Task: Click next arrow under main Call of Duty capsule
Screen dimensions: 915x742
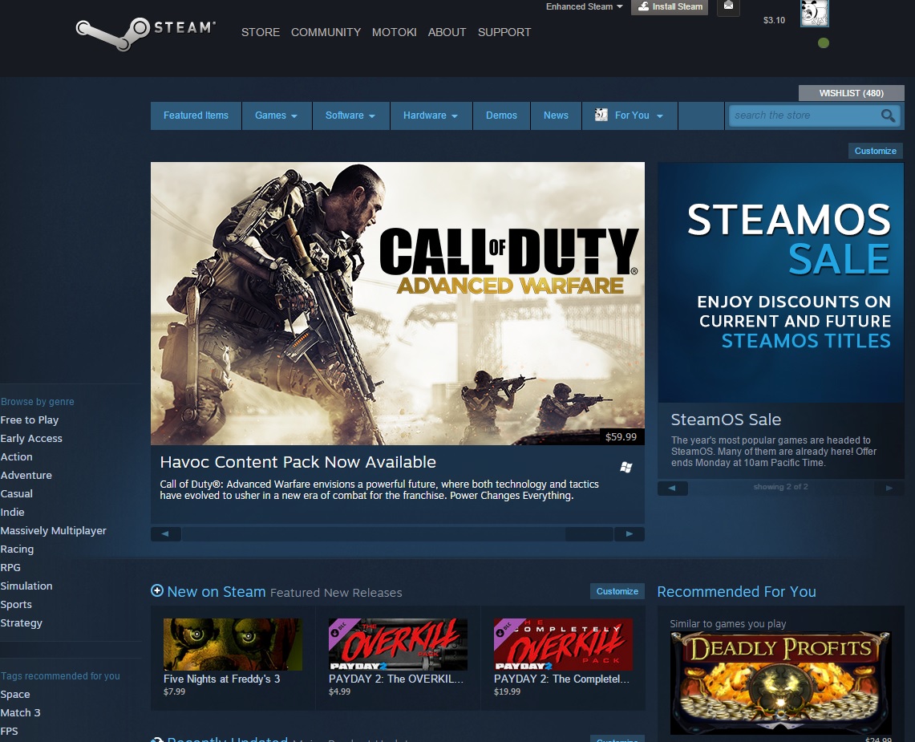Action: (x=629, y=533)
